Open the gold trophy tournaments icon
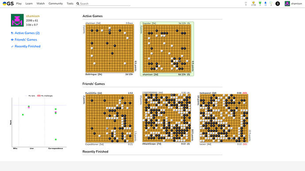305x171 pixels. 253,4
